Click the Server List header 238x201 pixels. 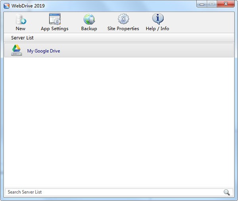(119, 38)
